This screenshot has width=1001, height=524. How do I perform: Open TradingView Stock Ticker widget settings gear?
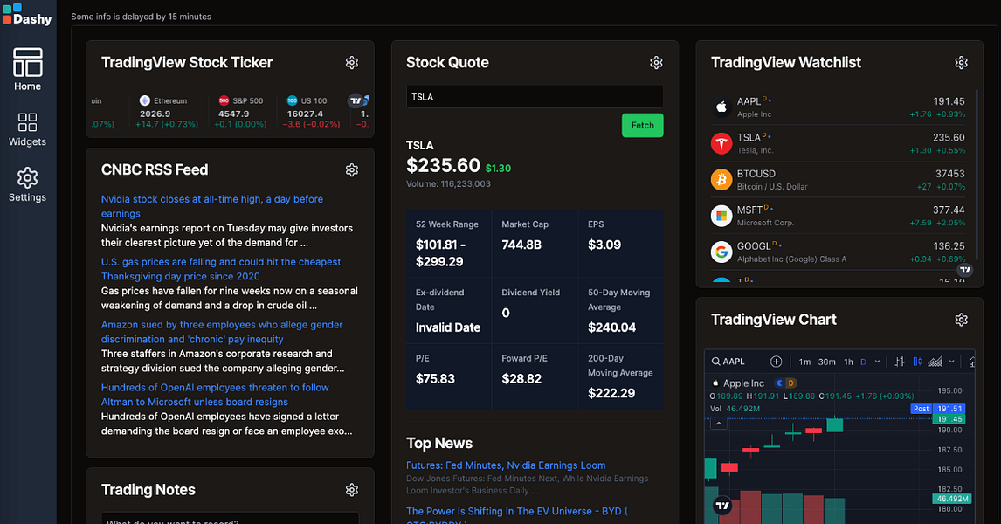[x=352, y=63]
